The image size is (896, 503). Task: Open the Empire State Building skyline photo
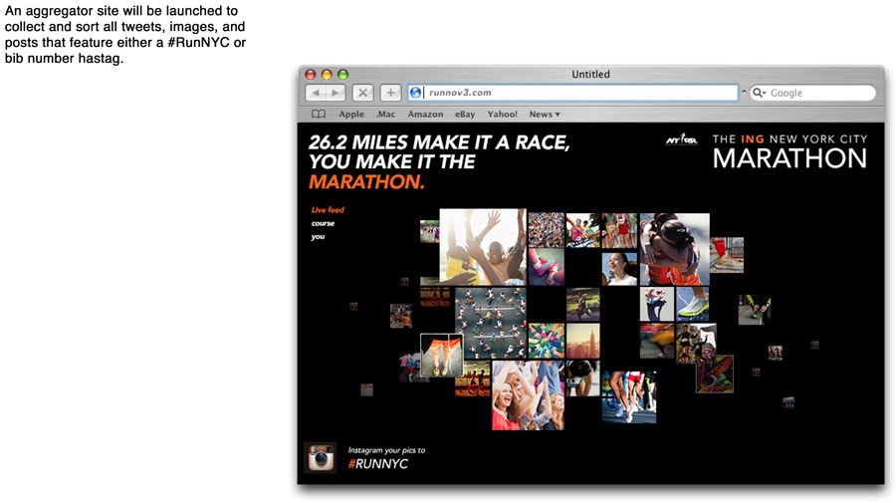[x=582, y=341]
